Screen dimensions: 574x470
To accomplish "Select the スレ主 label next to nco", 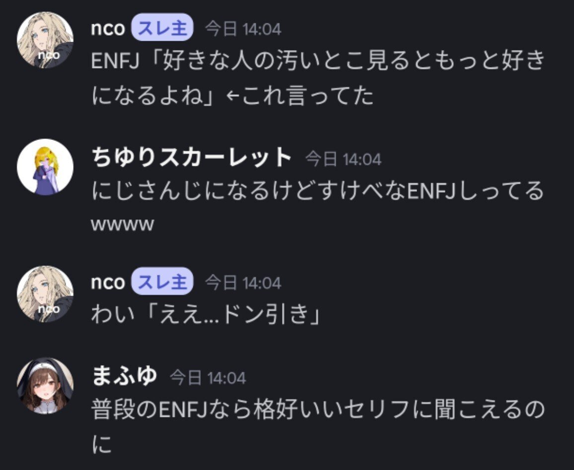I will [x=162, y=28].
